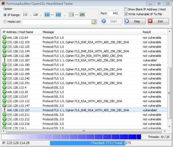Select the IP Range radio button
Screen dimensions: 173x147
5,15
